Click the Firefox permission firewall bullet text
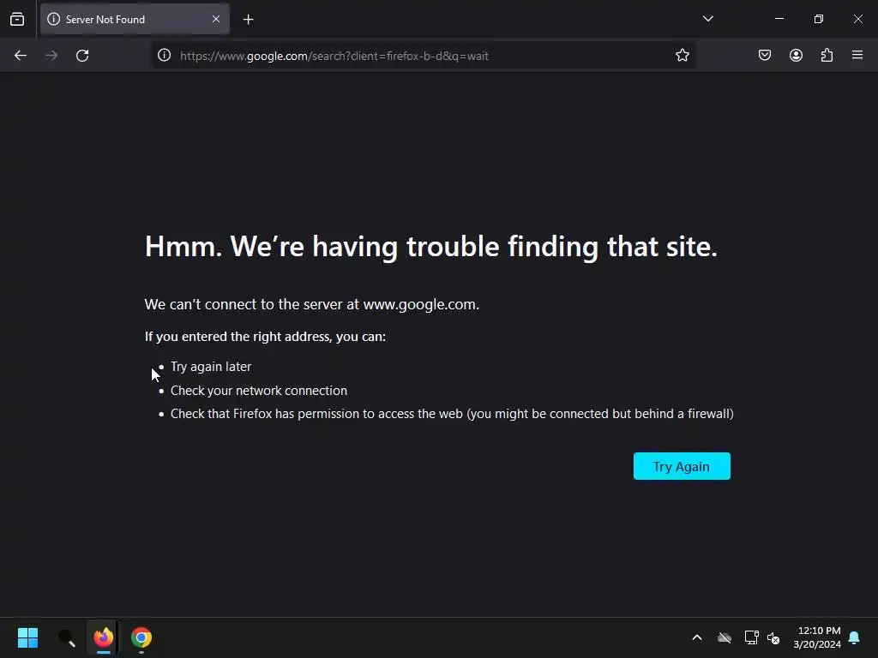The width and height of the screenshot is (878, 658). coord(452,414)
